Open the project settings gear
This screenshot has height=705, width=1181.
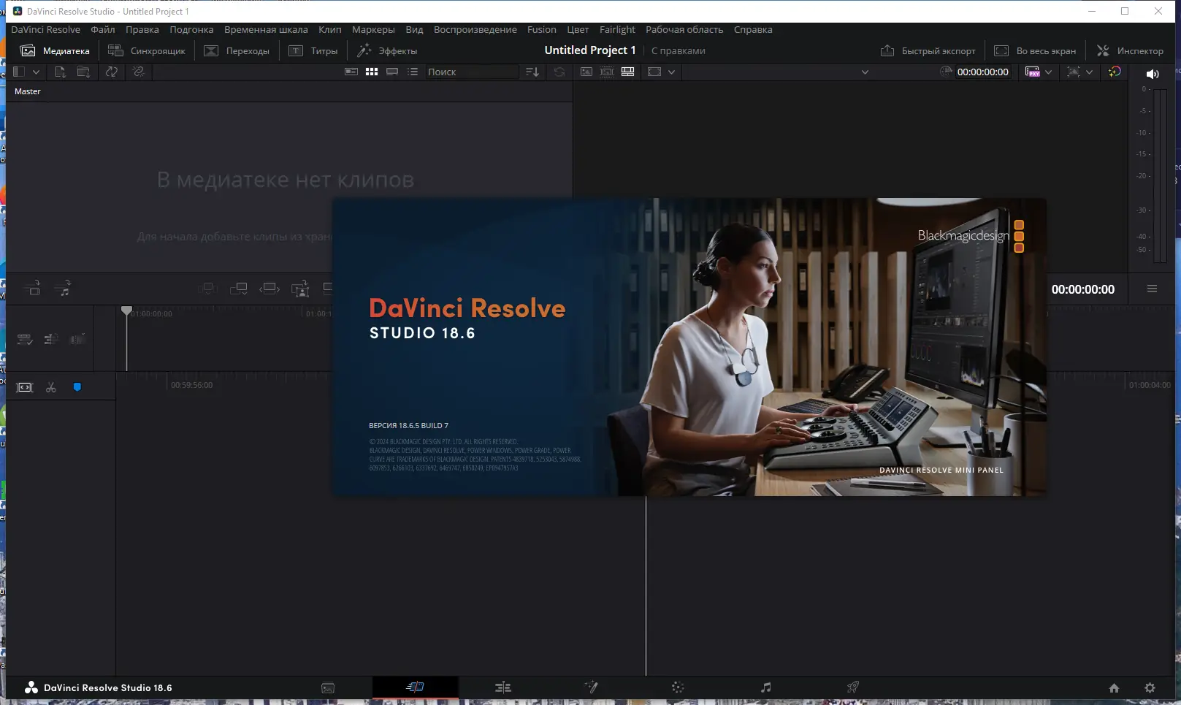tap(1149, 687)
